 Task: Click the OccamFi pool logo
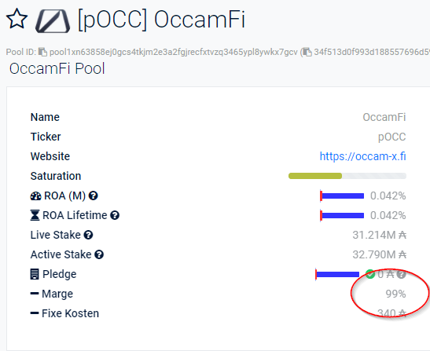(53, 21)
